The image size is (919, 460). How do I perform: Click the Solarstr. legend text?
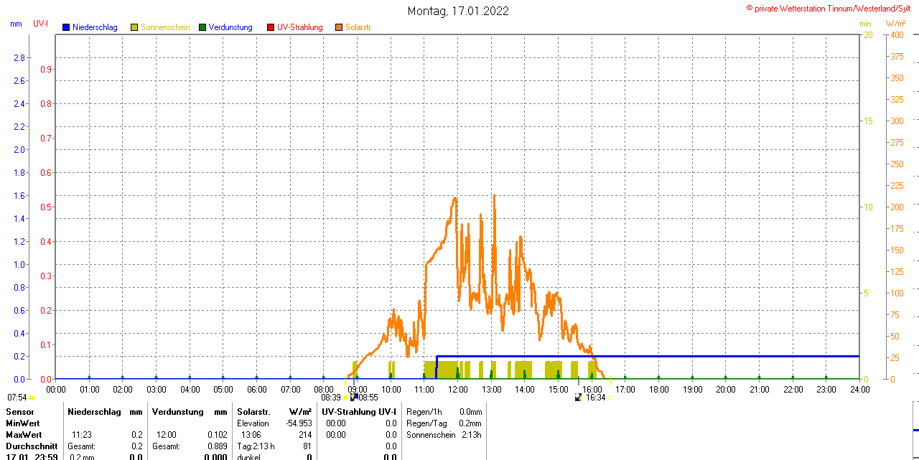[359, 27]
